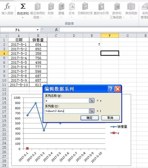
Task: Click the 确定 OK button
Action: 90,118
